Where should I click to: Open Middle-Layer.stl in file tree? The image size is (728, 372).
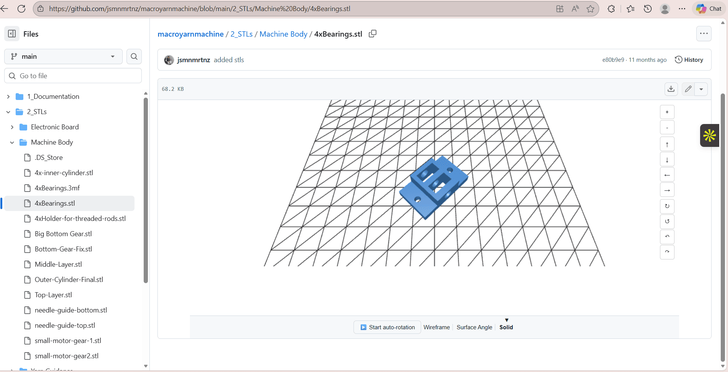(x=58, y=264)
